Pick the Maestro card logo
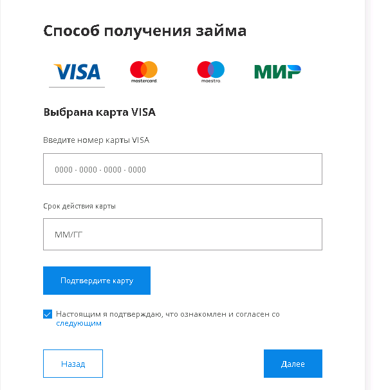 pyautogui.click(x=210, y=70)
